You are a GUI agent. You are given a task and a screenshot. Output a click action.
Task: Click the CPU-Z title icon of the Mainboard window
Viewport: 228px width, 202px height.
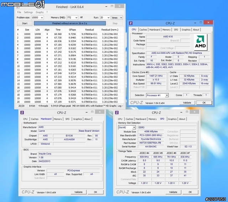point(22,113)
